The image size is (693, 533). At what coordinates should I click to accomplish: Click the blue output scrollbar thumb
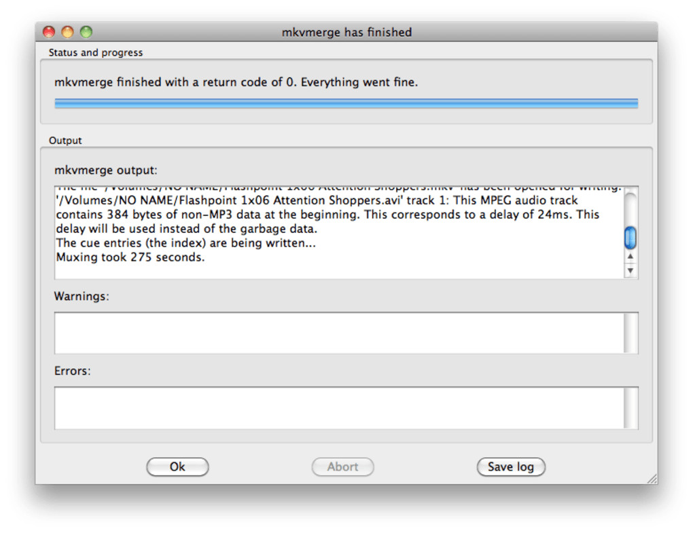(x=630, y=238)
